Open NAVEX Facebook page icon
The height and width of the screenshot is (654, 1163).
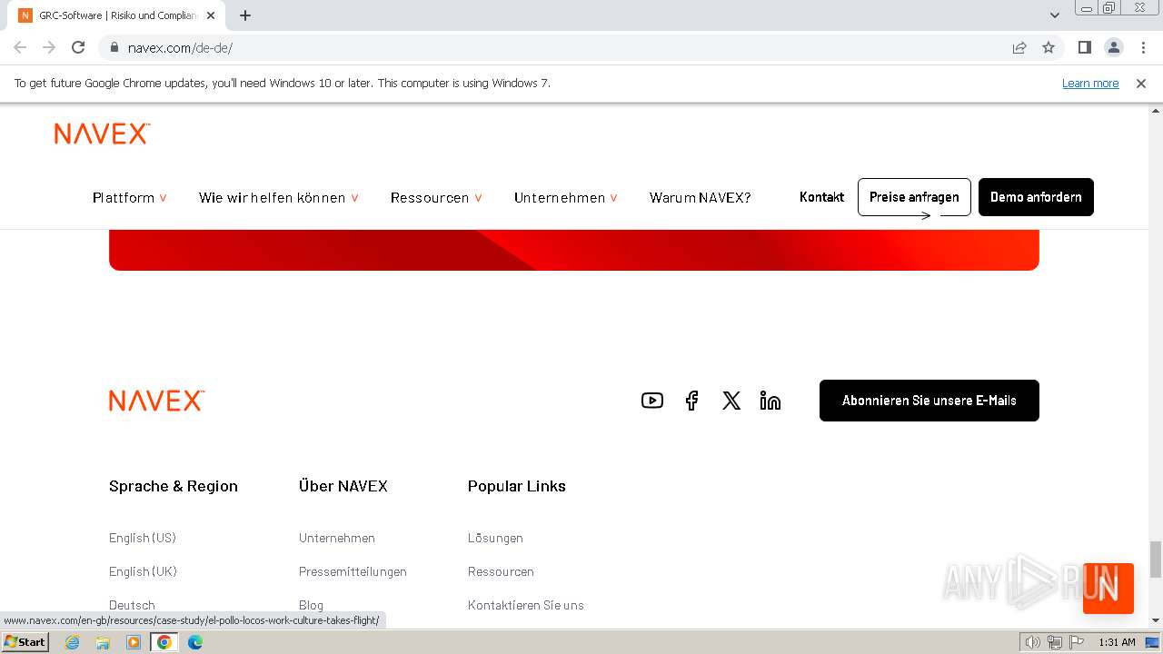(691, 401)
